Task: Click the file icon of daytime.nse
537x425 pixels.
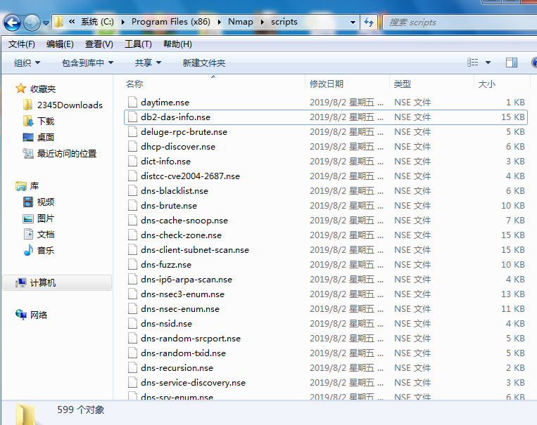Action: click(132, 102)
